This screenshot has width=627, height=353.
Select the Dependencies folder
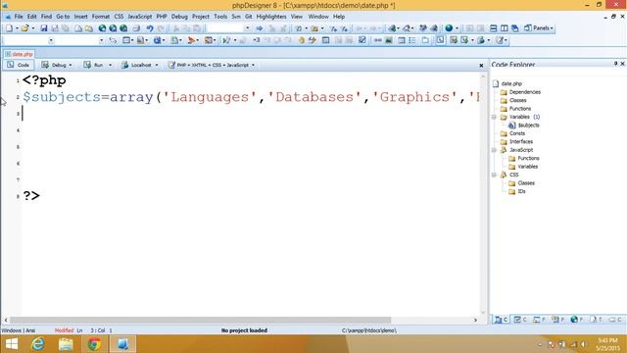pos(525,92)
